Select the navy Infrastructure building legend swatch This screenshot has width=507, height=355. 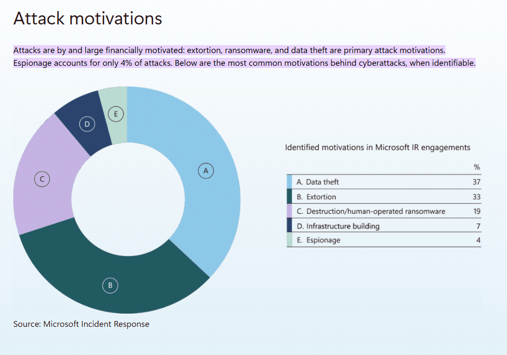pos(290,226)
